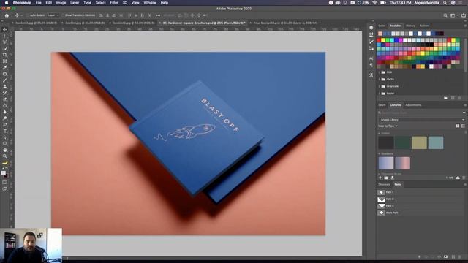Switch to the Your Design28.psd document tab
Screen dimensions: 468x263
click(285, 23)
